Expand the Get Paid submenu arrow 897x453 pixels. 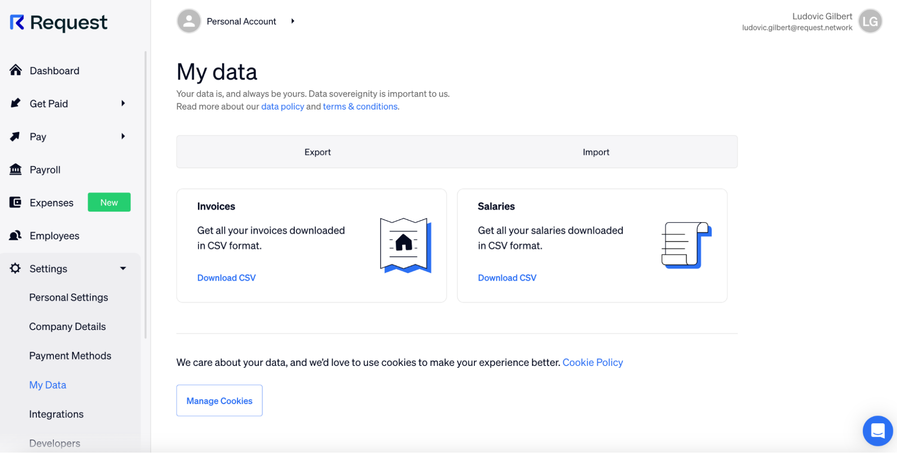coord(123,103)
